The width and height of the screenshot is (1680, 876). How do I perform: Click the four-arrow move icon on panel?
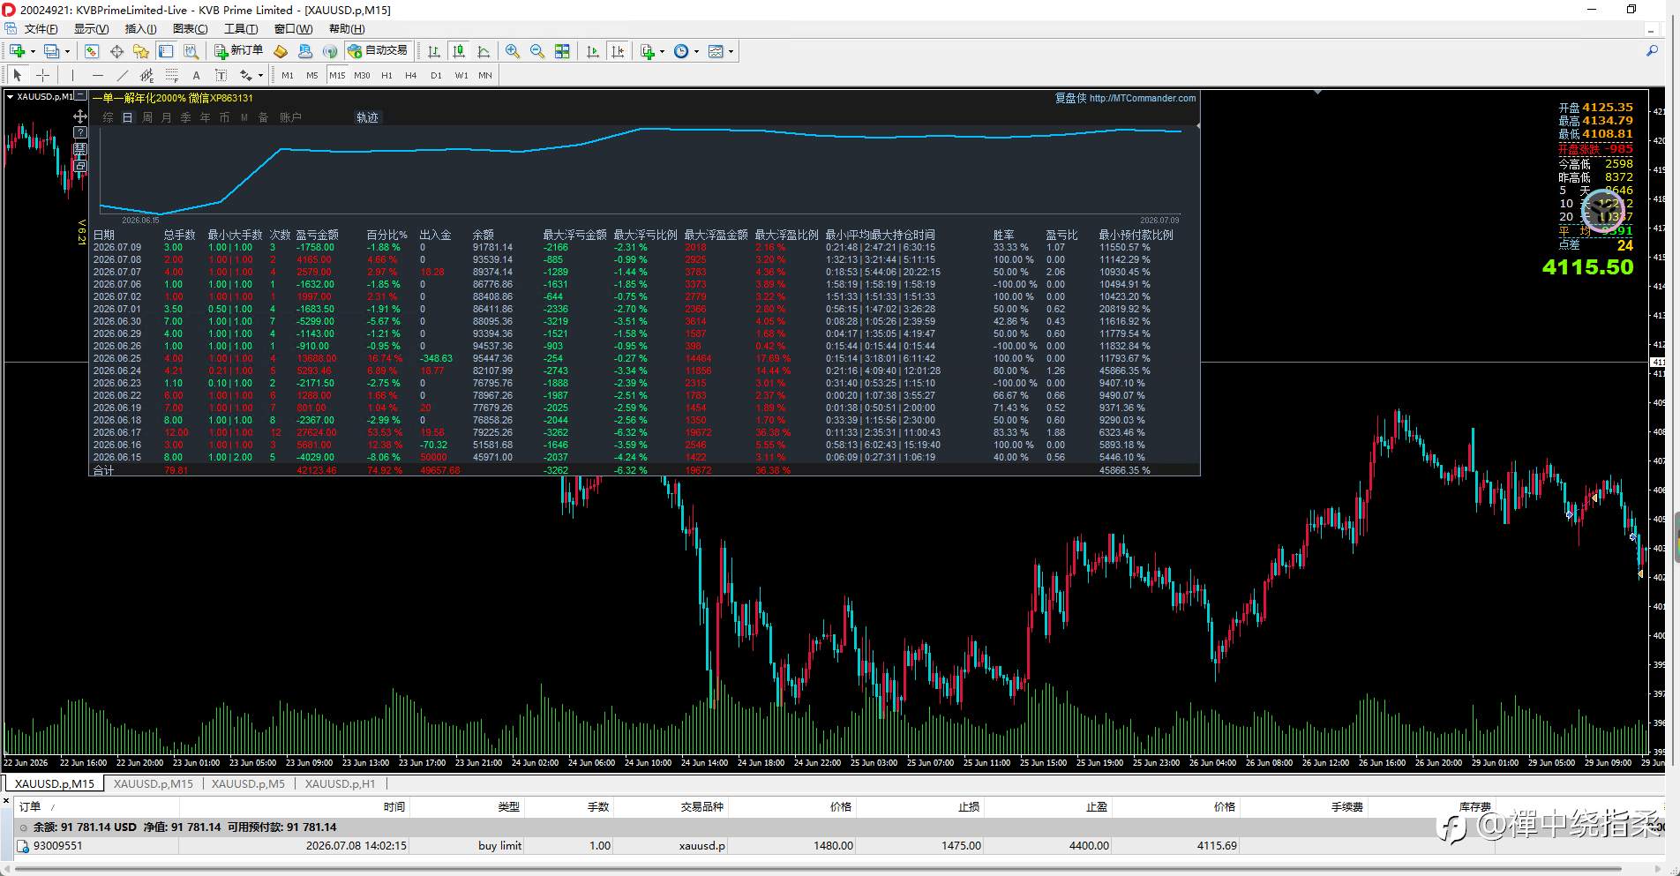pos(80,116)
